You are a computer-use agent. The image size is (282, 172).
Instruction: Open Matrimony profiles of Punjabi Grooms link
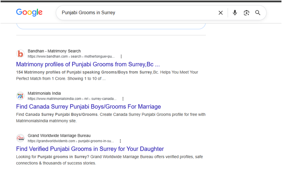click(88, 64)
